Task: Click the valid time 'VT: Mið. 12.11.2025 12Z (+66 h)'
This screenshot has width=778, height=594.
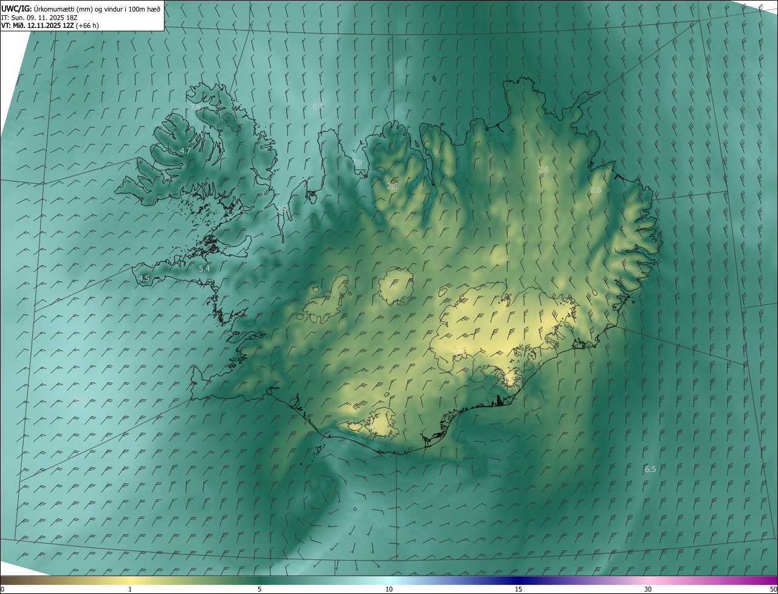Action: point(50,26)
